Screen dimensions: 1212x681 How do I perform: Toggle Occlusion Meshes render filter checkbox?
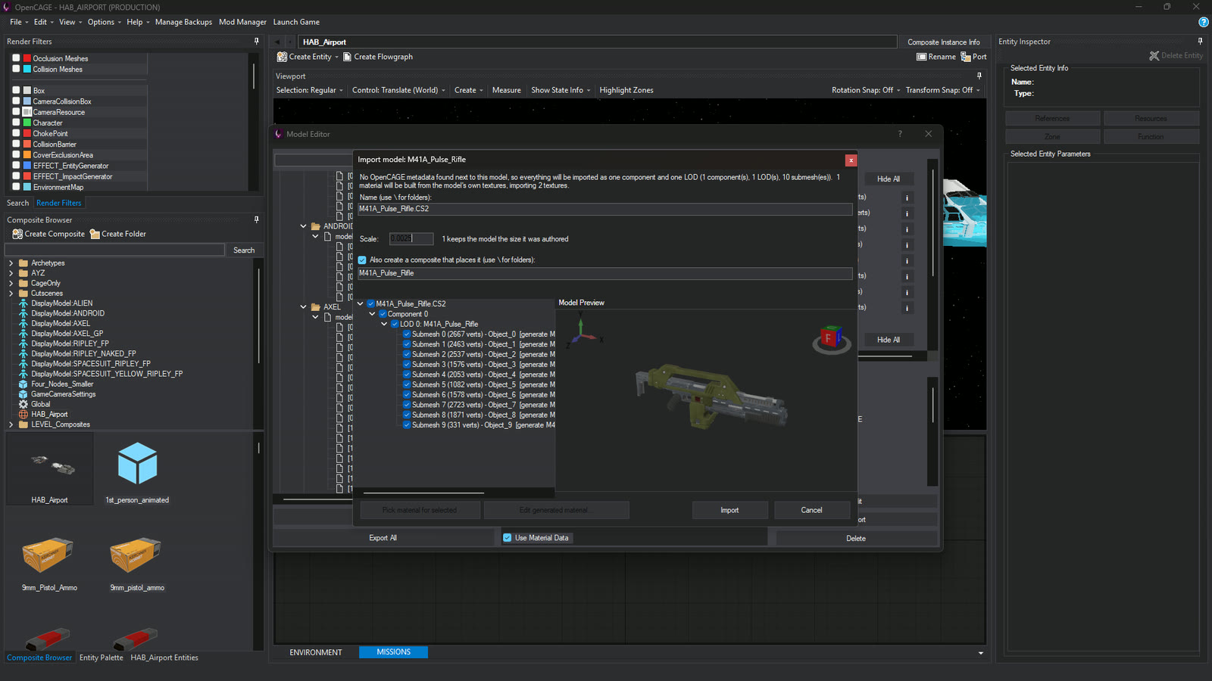coord(16,58)
